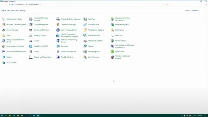208x117 pixels.
Task: Open the notification center icon
Action: [x=205, y=116]
